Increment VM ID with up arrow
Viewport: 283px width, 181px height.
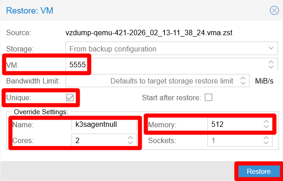pos(271,62)
